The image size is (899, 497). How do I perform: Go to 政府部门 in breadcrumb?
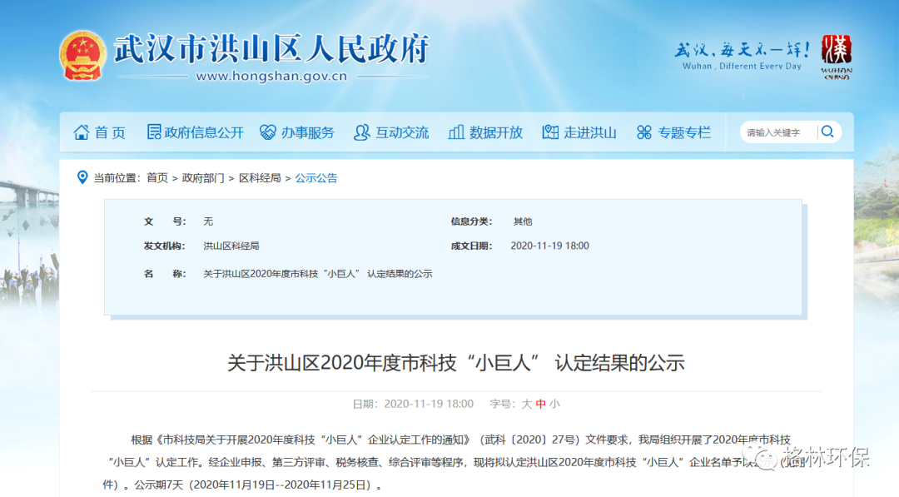(203, 178)
